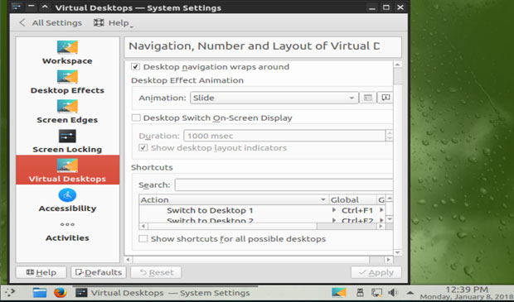This screenshot has height=302, width=514.
Task: Open the Help menu in toolbar
Action: point(114,23)
